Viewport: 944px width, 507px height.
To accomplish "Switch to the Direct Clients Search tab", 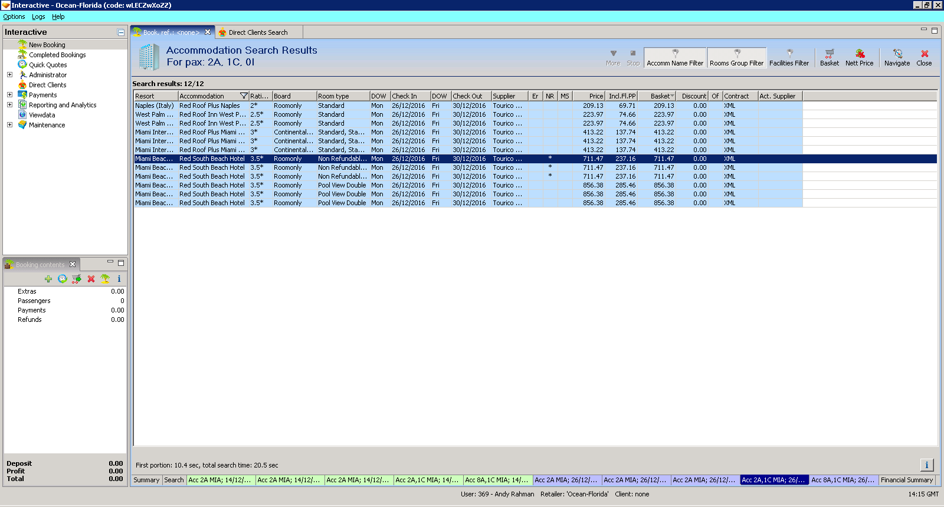I will [258, 32].
